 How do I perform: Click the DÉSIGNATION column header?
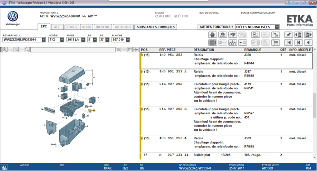coord(204,50)
